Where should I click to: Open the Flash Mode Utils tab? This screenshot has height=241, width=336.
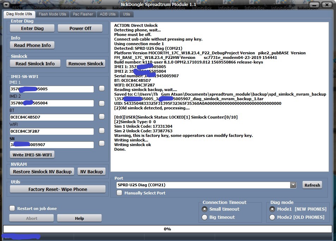click(53, 14)
